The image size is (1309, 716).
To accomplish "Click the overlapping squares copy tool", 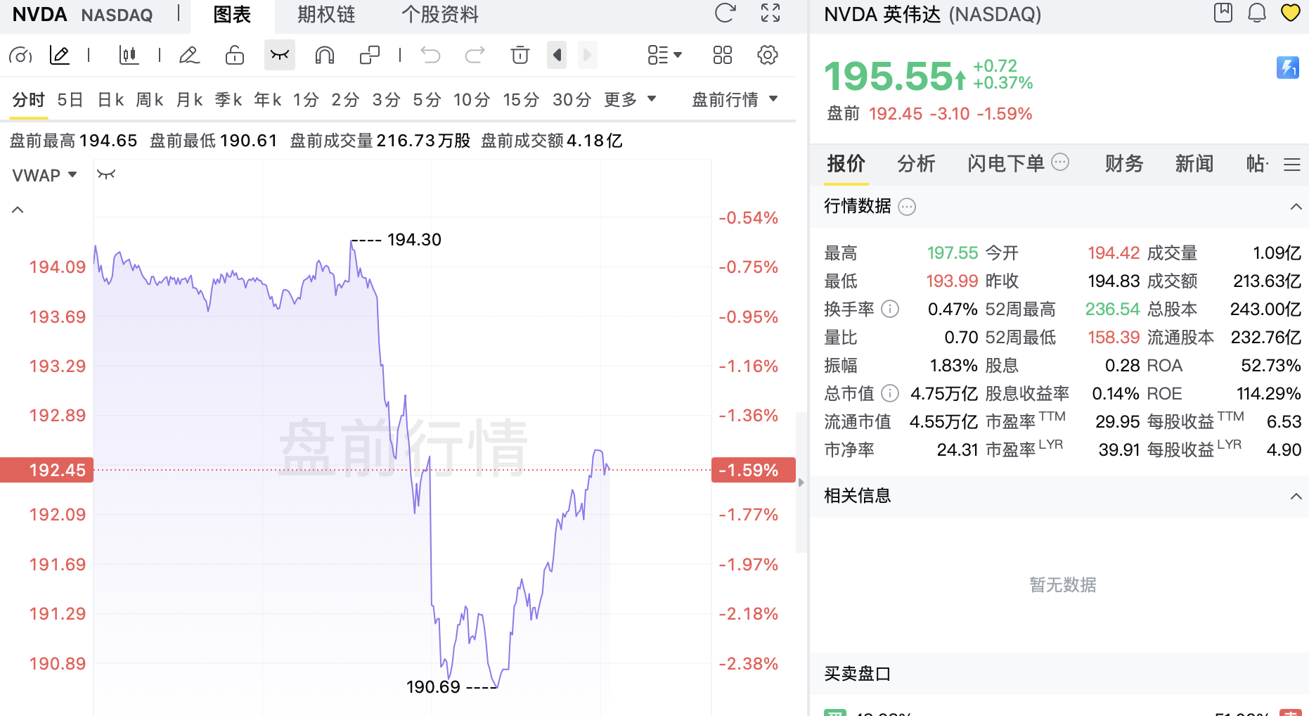I will [x=370, y=55].
